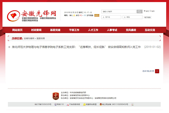Select the 站内 radio option
169x113 pixels.
click(145, 11)
